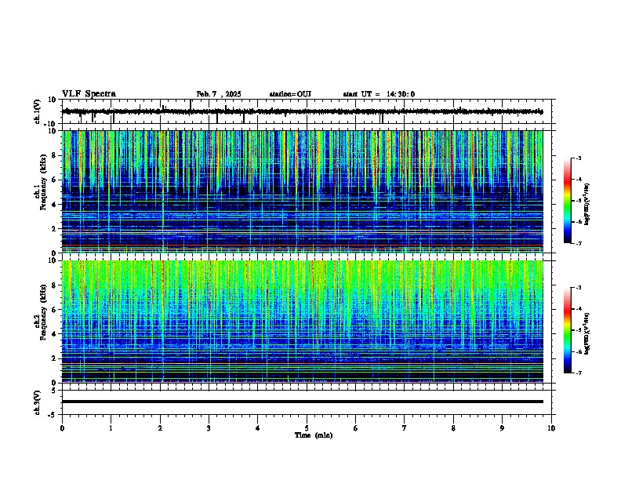
Task: Click the thick black ch.3 trace line
Action: pyautogui.click(x=302, y=402)
